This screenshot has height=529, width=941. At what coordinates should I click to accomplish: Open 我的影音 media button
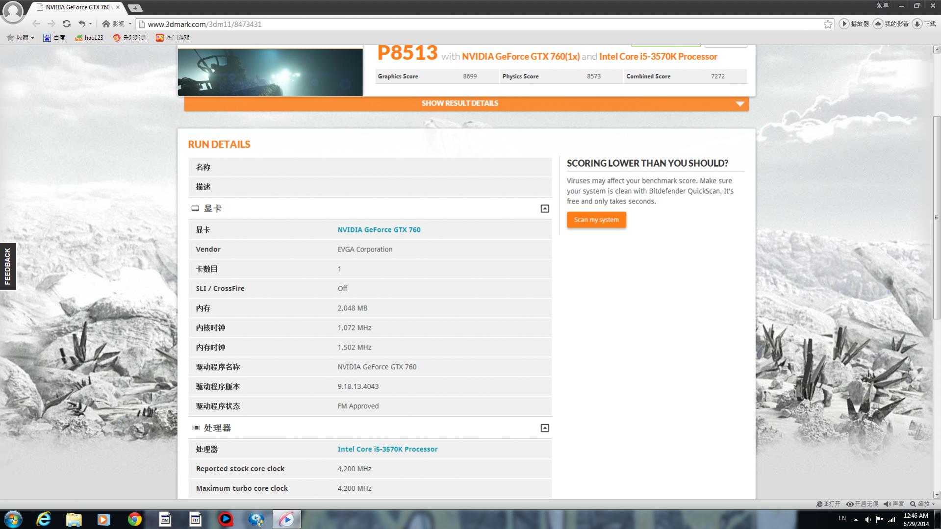[891, 24]
